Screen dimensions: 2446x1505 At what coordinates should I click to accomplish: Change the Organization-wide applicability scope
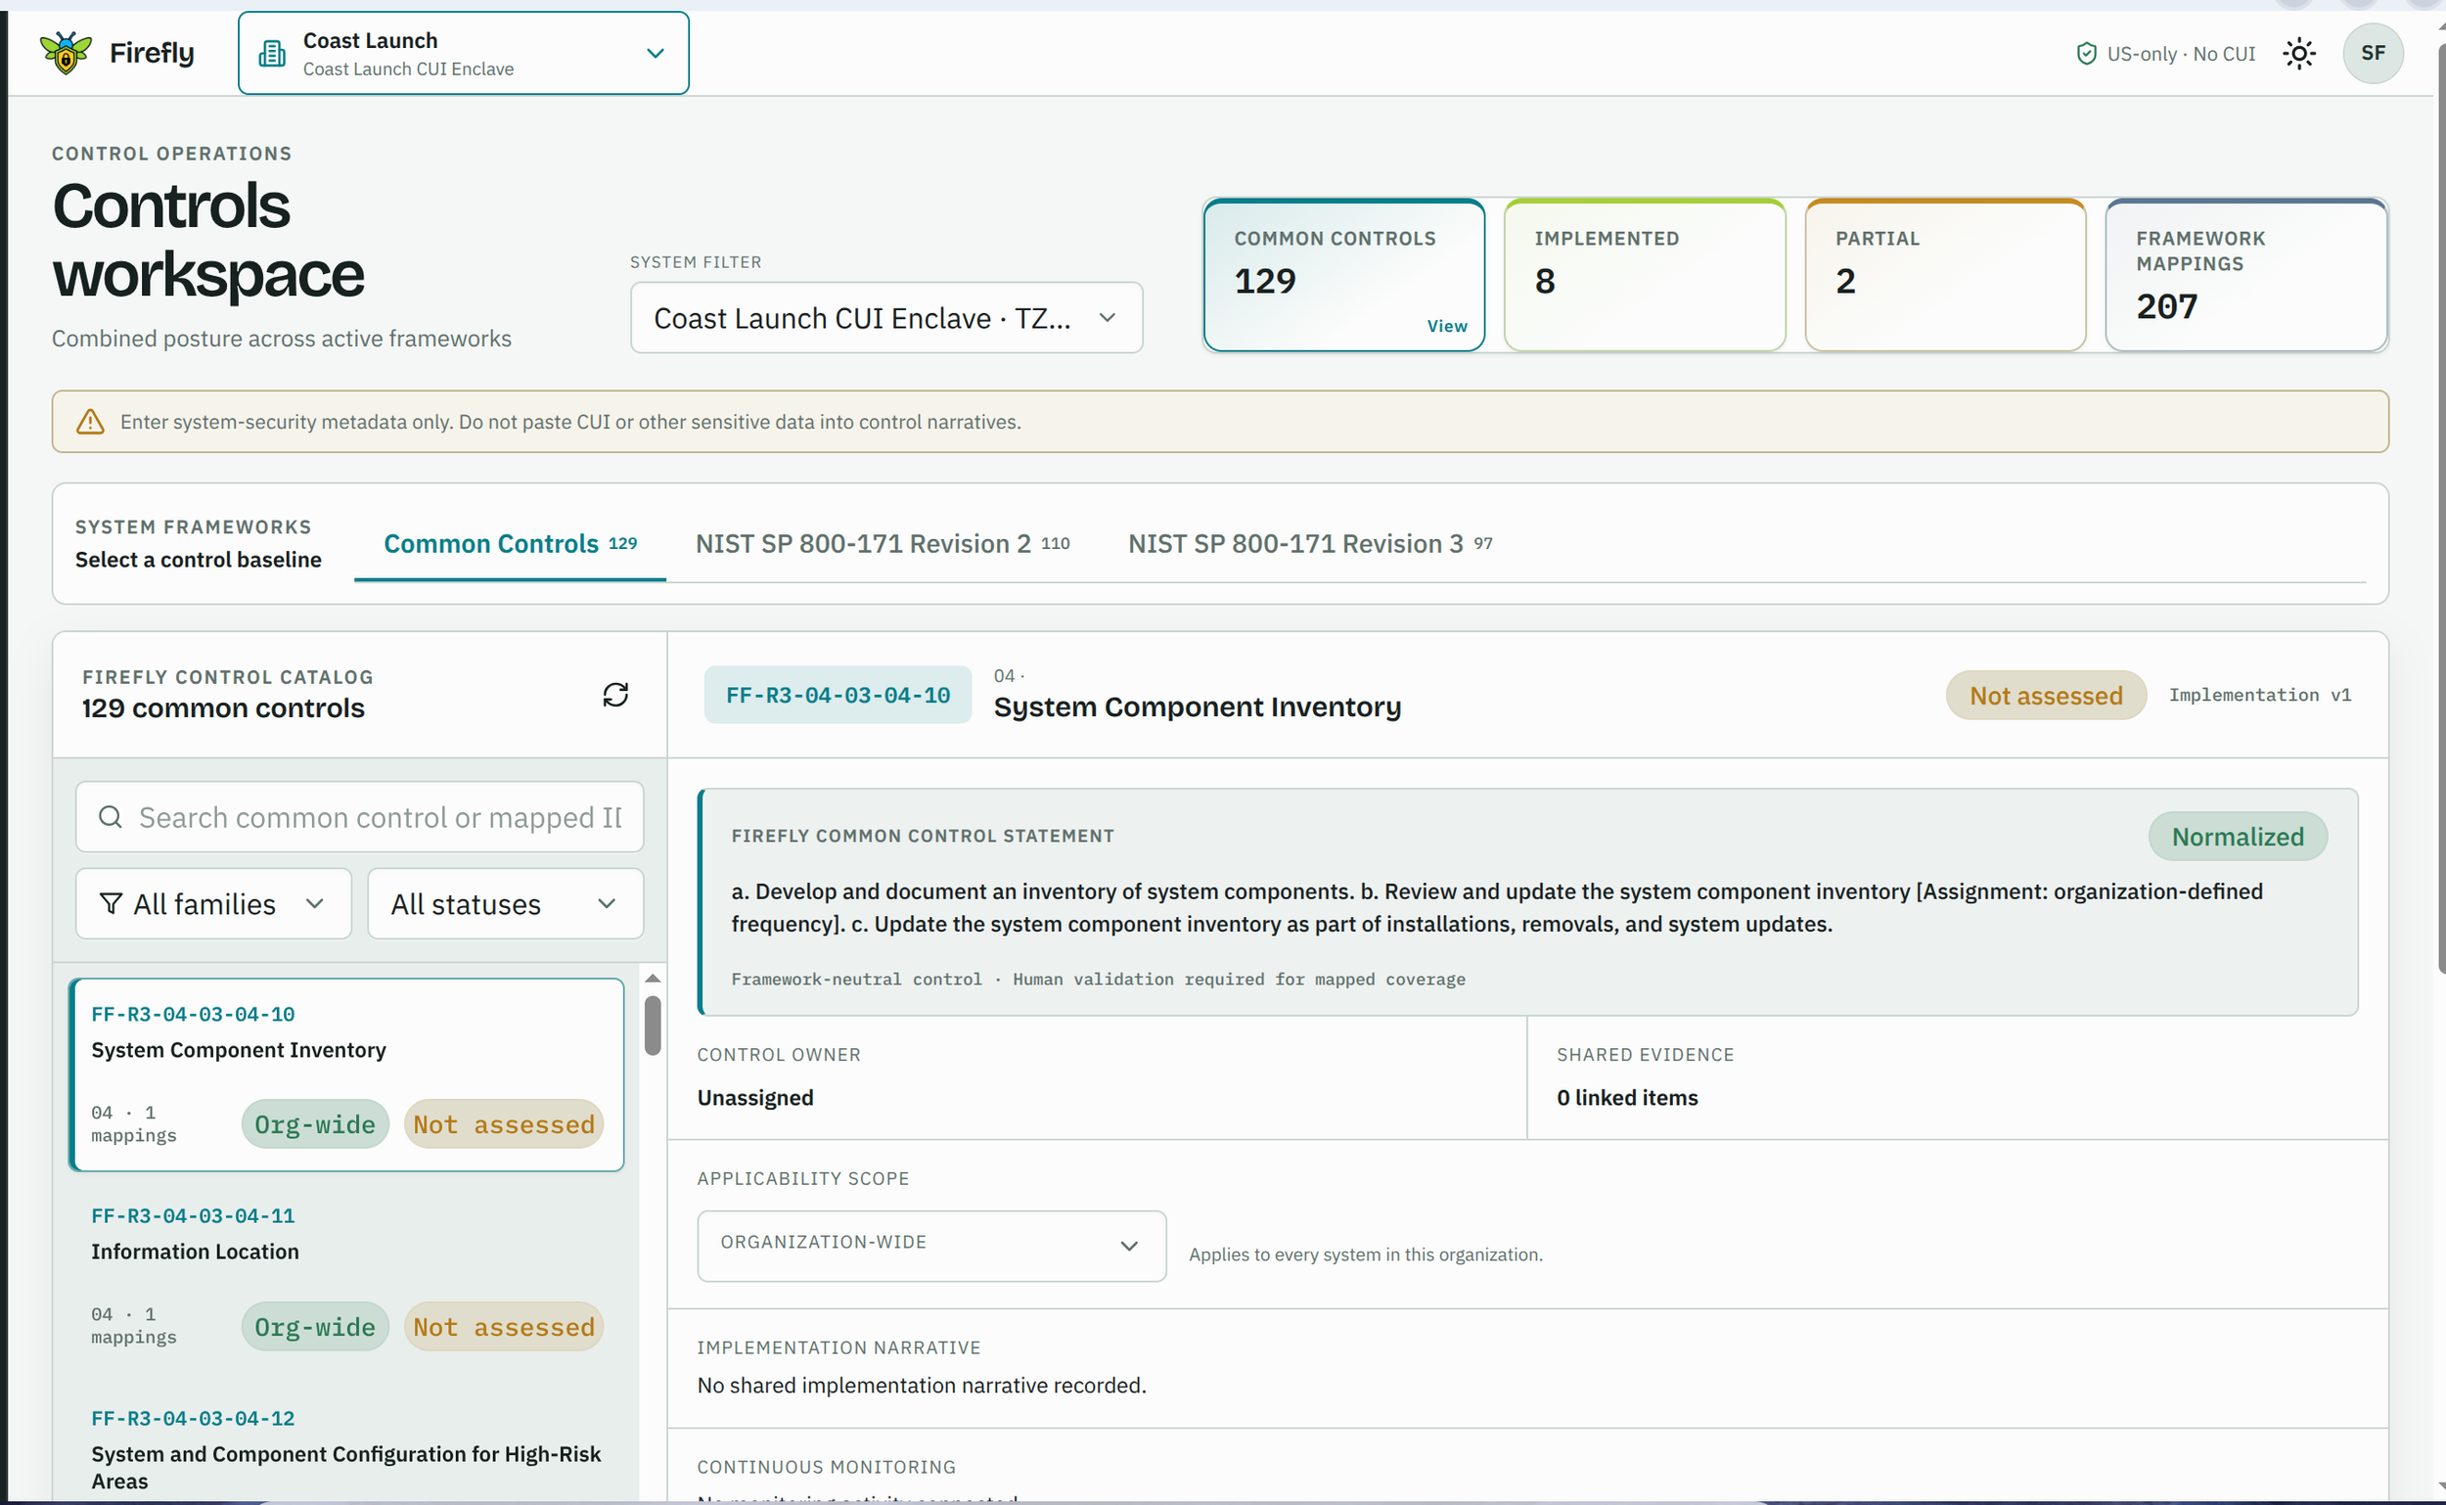(x=931, y=1246)
